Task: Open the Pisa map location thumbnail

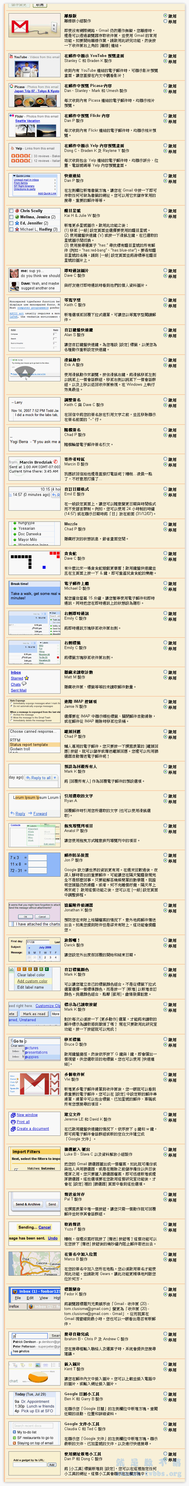Action: coord(35,1264)
